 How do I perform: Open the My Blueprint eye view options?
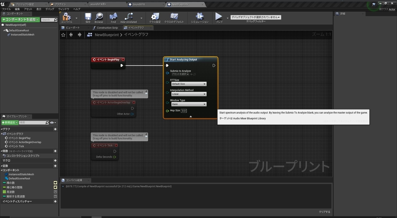(53, 123)
